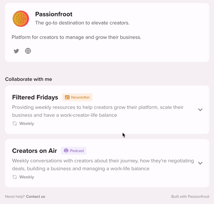
Task: Expand the Filtered Fridays card chevron
Action: (x=200, y=110)
